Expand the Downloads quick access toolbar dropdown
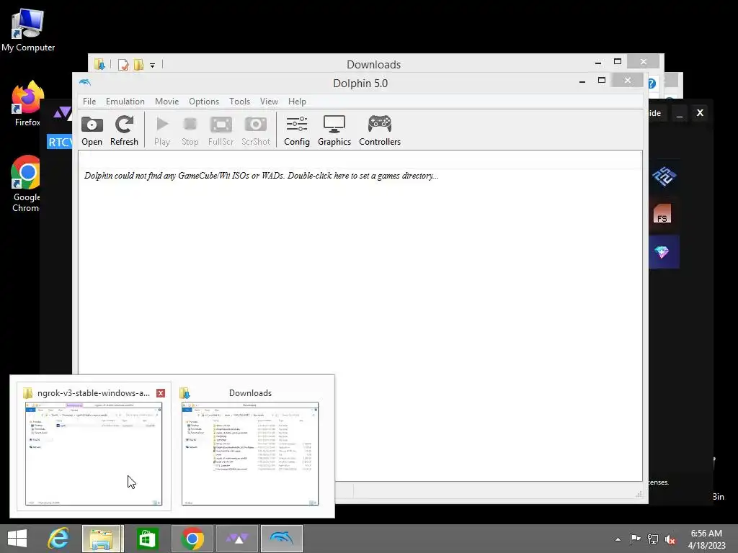 [153, 66]
